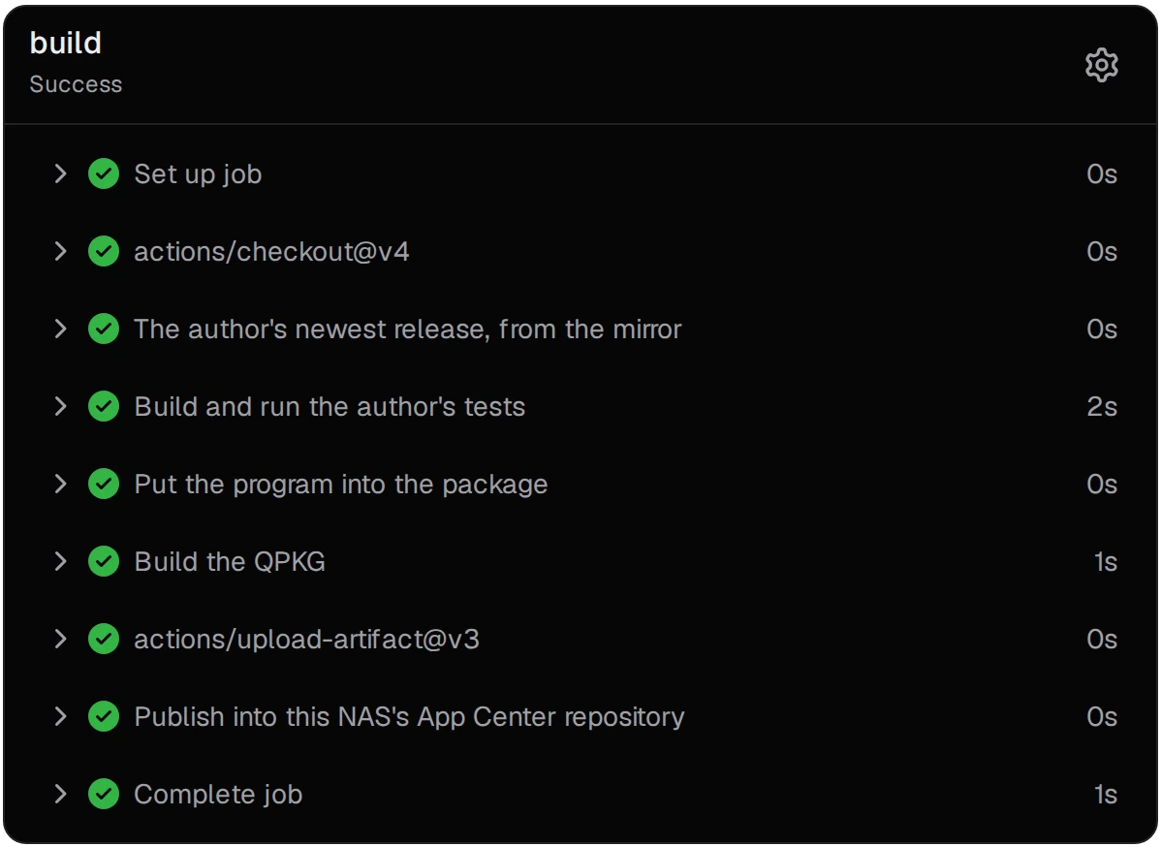Click the green check beside Complete job

click(104, 794)
